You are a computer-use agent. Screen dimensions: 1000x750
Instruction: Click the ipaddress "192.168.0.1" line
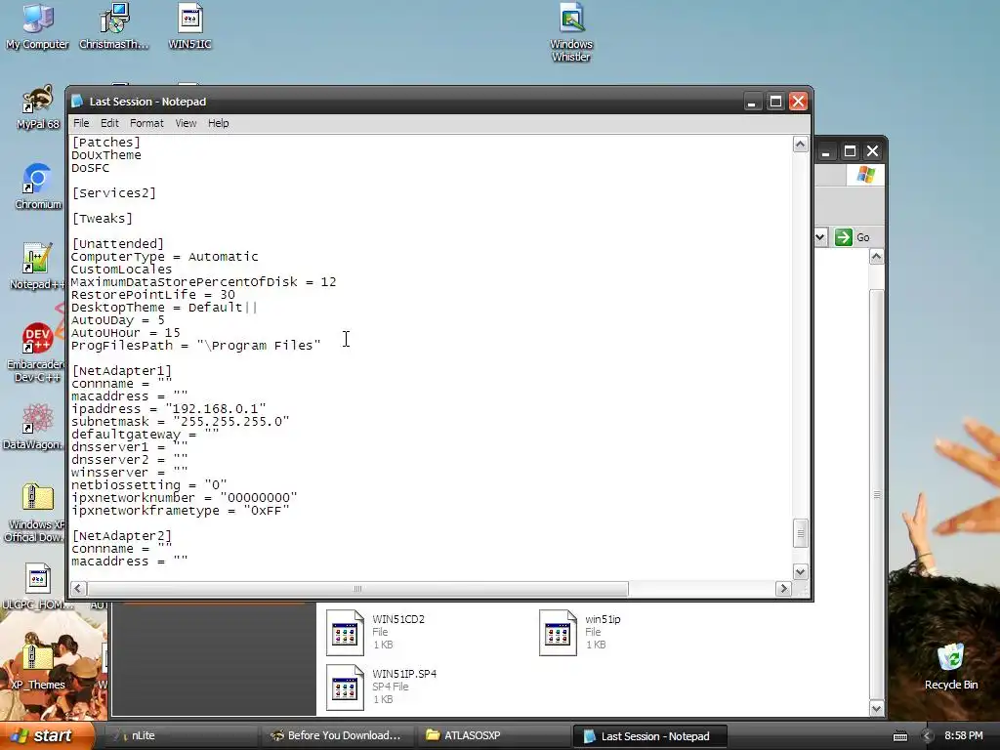pos(169,409)
